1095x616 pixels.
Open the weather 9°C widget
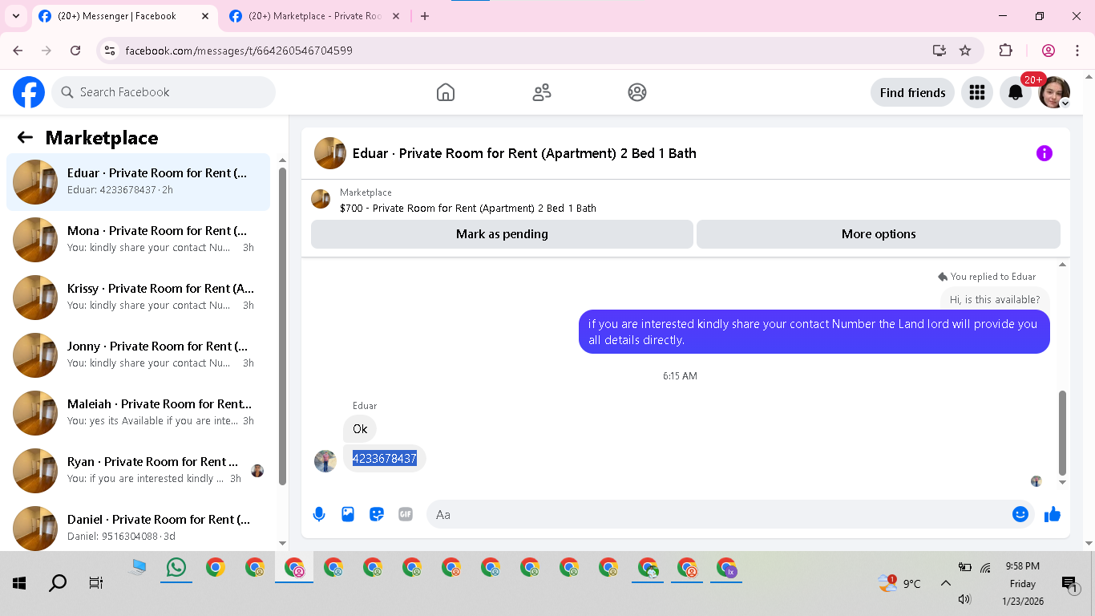pyautogui.click(x=899, y=583)
